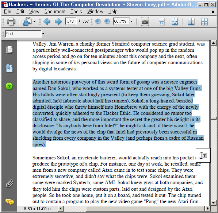Click the zoom out minus button
Viewport: 218px width, 213px height.
(98, 21)
